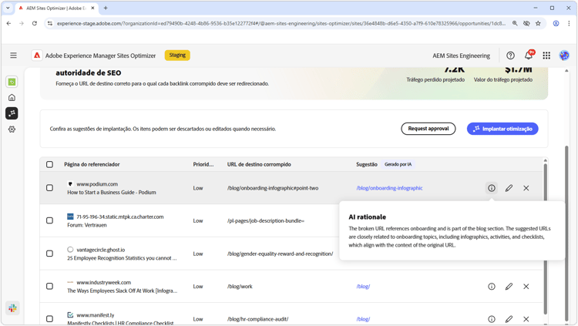Click the green sidebar icon at the top
This screenshot has width=578, height=326.
coord(12,82)
